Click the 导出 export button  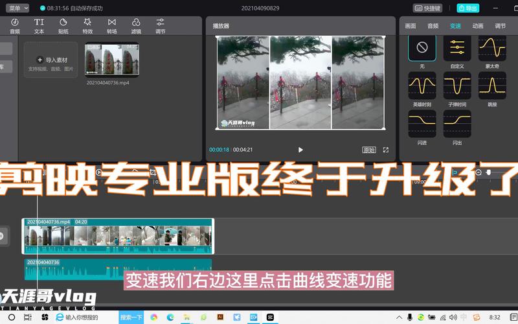(x=467, y=8)
